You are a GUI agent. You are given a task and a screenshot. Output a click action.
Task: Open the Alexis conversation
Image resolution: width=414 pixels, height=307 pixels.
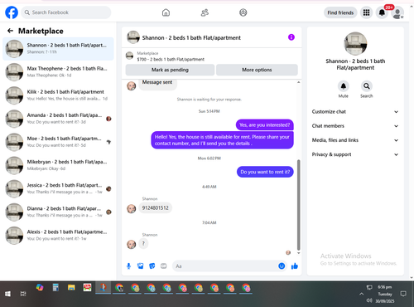[x=58, y=236]
